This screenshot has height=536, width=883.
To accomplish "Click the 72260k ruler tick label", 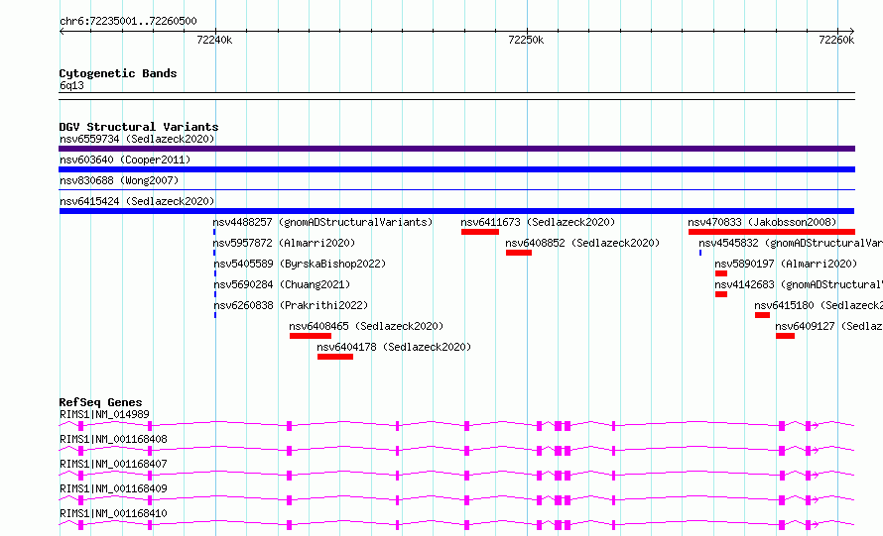I will [x=836, y=40].
